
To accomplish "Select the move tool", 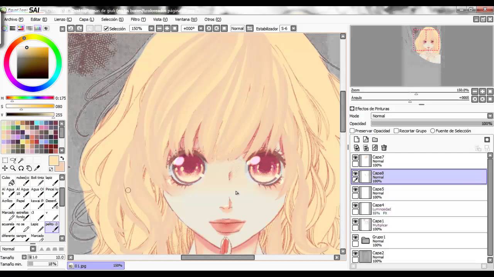I will click(x=5, y=168).
